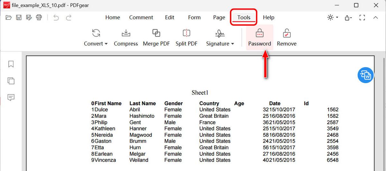Undo the last action
This screenshot has height=171, width=386.
pyautogui.click(x=56, y=18)
